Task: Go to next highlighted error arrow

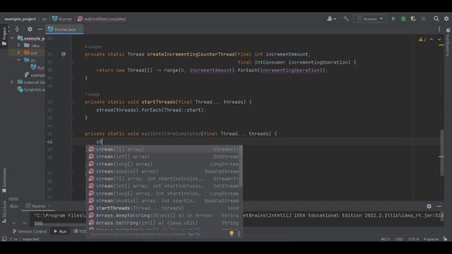Action: tap(439, 40)
